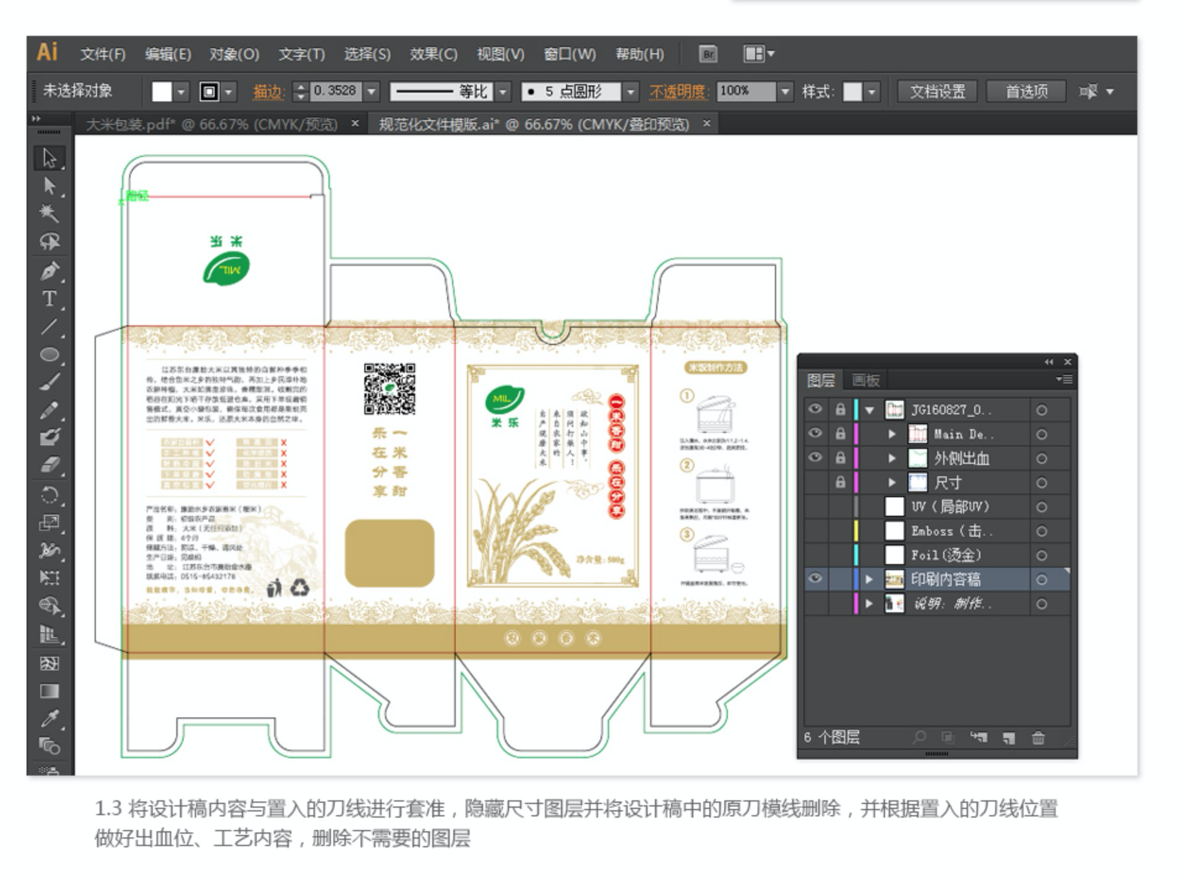Open the opacity 100% dropdown

pyautogui.click(x=785, y=92)
